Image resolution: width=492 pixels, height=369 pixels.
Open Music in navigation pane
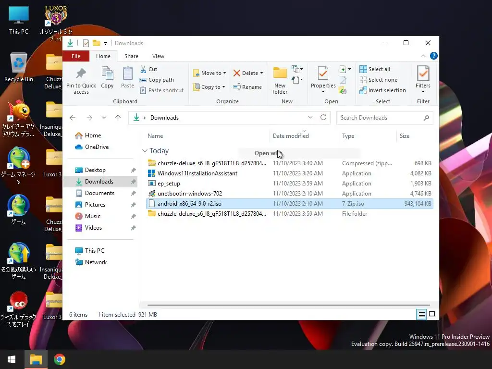(x=93, y=216)
